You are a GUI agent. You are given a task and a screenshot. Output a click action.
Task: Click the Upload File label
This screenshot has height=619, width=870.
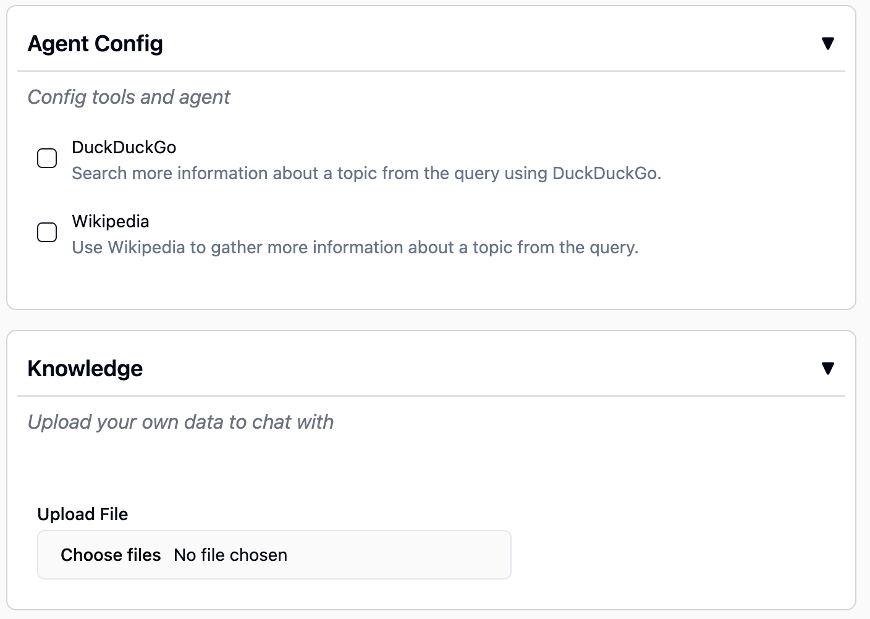click(83, 514)
